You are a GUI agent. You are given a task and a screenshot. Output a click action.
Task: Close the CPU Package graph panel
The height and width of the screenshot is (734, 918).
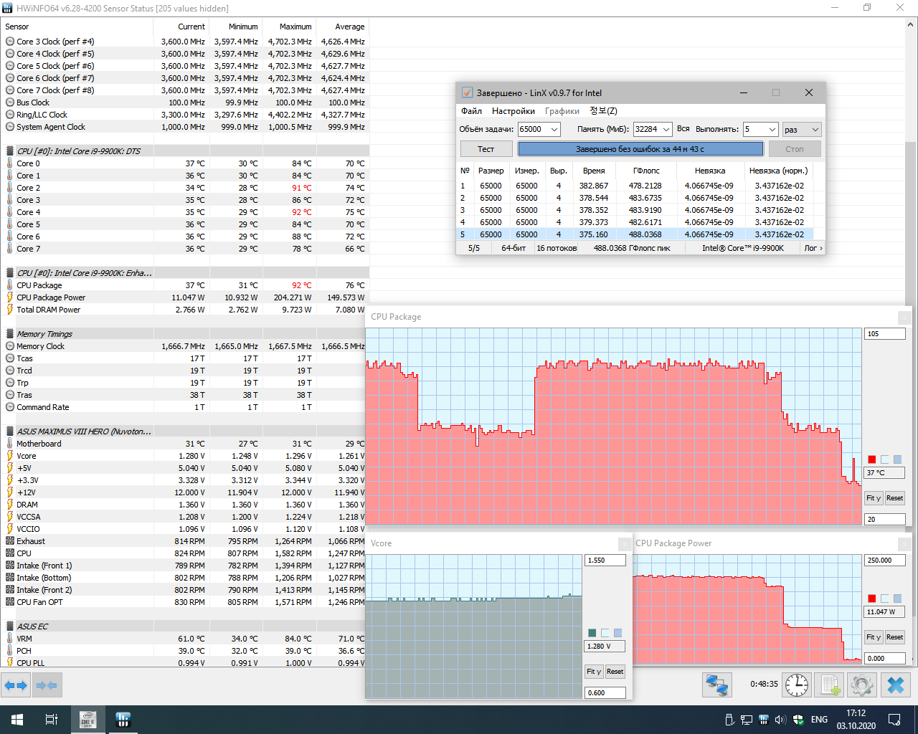(904, 317)
